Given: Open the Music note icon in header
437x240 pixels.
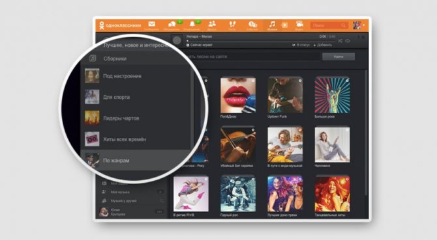Looking at the screenshot, I should click(272, 24).
